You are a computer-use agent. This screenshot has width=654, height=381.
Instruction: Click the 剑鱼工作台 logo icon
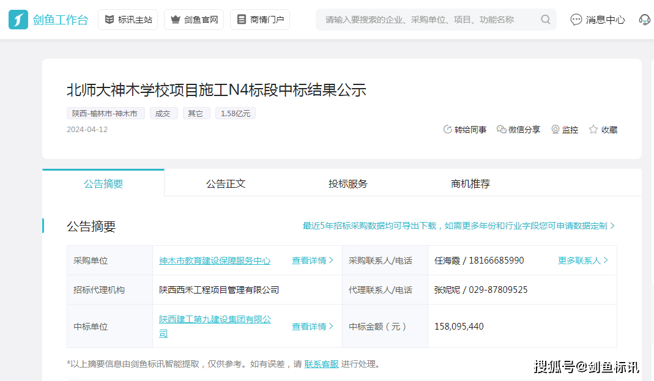[18, 20]
